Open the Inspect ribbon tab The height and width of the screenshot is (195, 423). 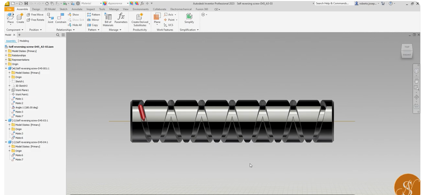pos(91,9)
